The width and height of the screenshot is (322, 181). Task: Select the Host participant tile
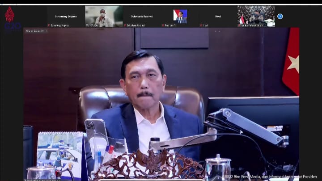[x=218, y=17]
